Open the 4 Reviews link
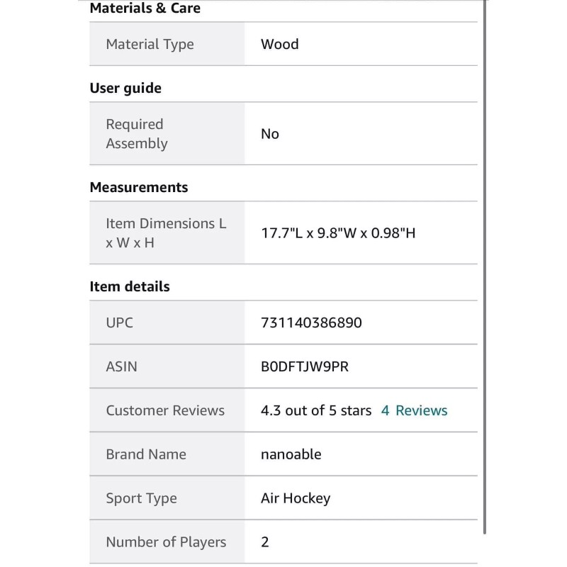The height and width of the screenshot is (567, 567). point(415,410)
